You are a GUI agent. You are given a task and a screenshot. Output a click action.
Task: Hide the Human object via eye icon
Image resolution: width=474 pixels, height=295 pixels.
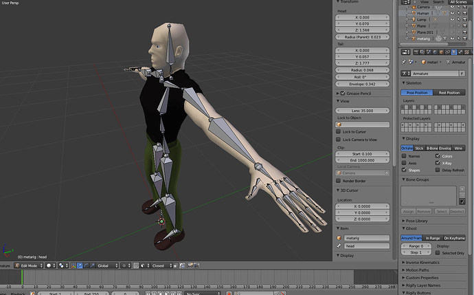pos(452,13)
